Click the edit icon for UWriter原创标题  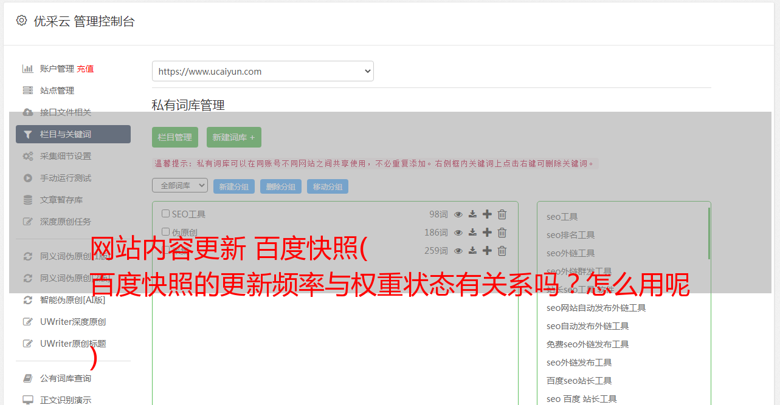pyautogui.click(x=27, y=344)
